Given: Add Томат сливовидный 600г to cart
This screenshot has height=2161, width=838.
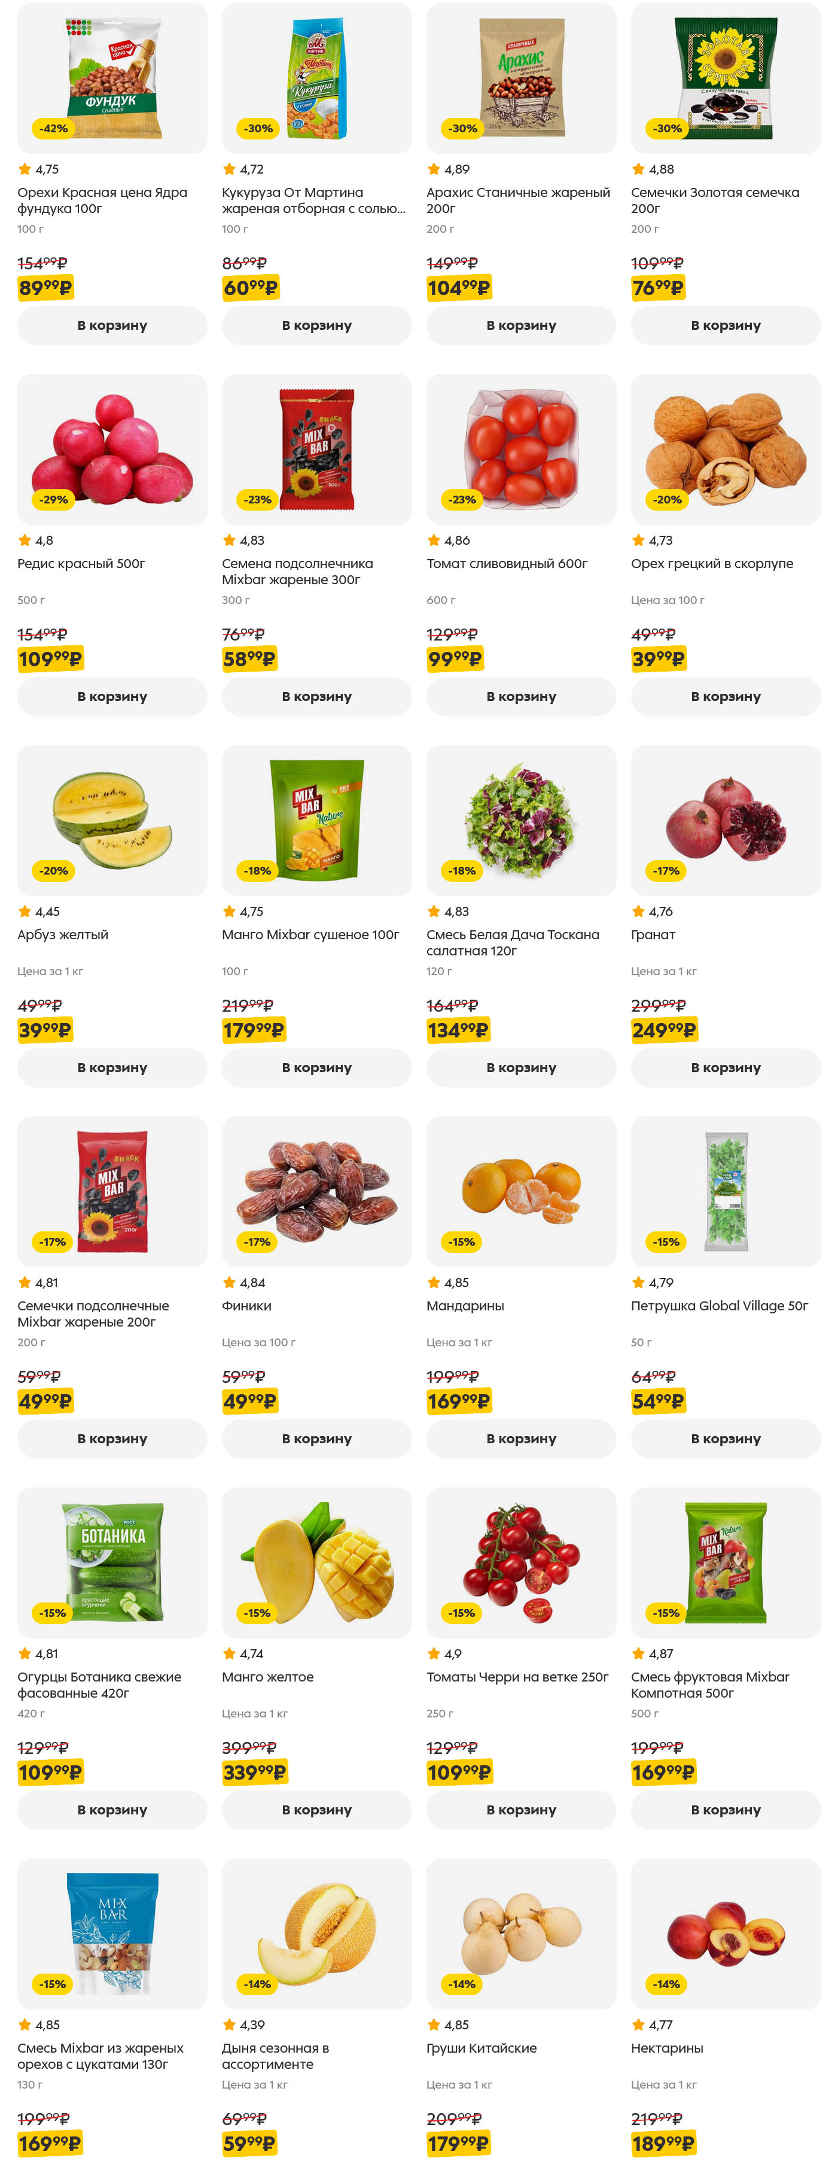Looking at the screenshot, I should pyautogui.click(x=520, y=696).
